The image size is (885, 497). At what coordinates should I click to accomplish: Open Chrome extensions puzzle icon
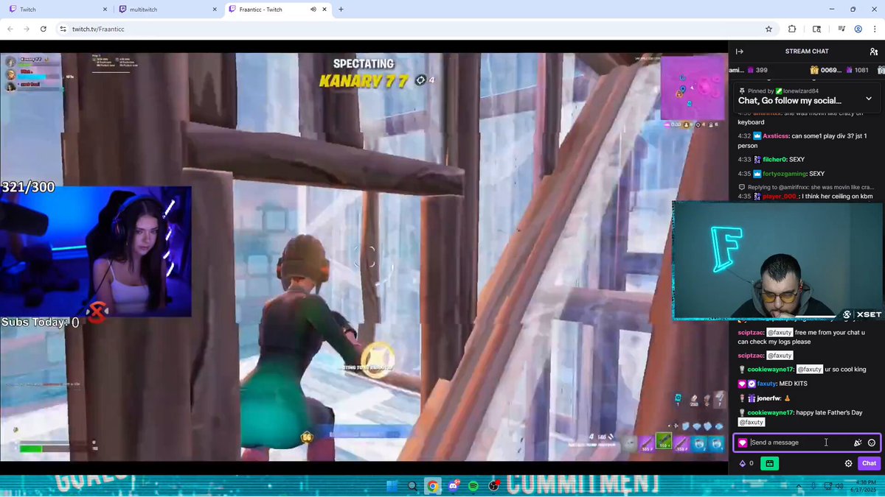(x=792, y=29)
